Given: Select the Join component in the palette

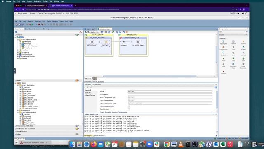Looking at the screenshot, I should point(233,54).
